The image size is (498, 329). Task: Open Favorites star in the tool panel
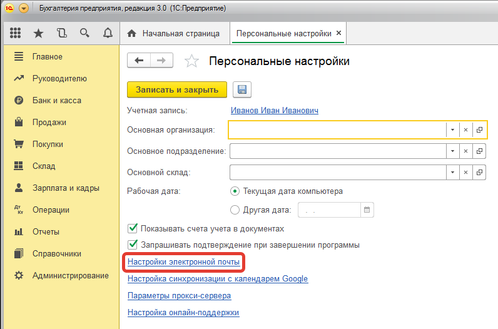pyautogui.click(x=38, y=33)
